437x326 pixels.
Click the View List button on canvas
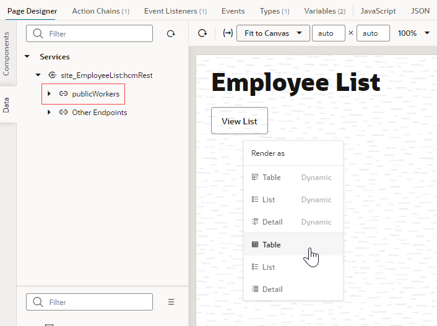[x=240, y=121]
